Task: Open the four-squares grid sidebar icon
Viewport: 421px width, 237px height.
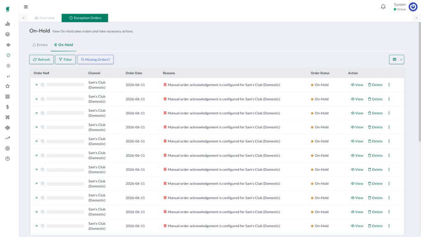Action: (x=7, y=97)
